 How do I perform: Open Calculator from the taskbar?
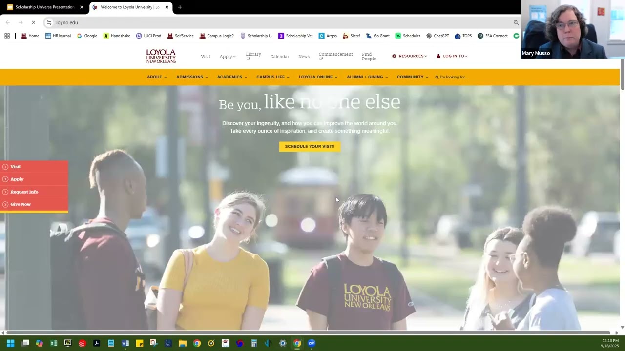coord(254,343)
